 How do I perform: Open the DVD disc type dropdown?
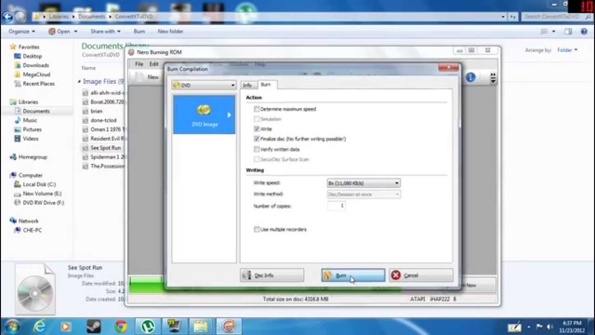[x=204, y=85]
